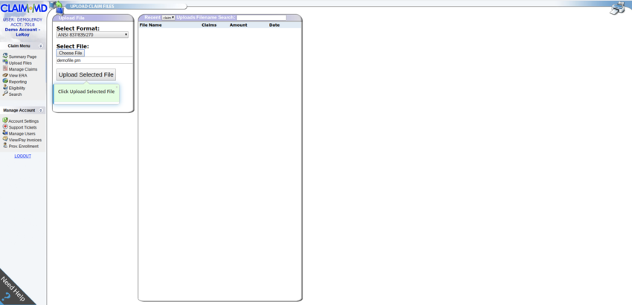Click the Account Settings icon
This screenshot has width=632, height=305.
5,121
